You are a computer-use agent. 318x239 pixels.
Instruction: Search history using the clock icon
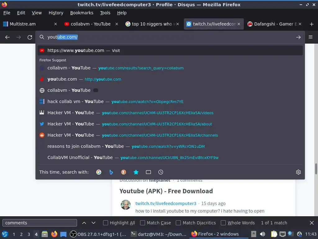(x=161, y=172)
